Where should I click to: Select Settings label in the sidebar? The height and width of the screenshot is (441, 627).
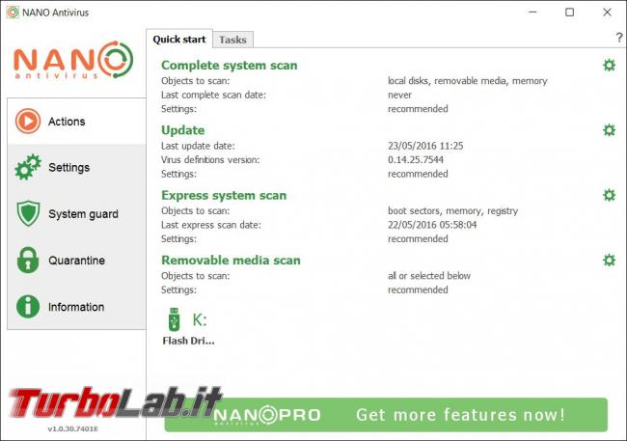pyautogui.click(x=68, y=167)
